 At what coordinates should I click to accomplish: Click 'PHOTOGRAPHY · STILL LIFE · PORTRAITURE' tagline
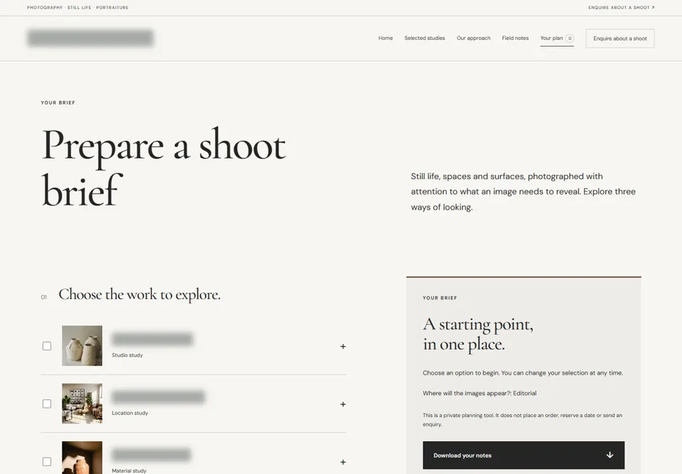pyautogui.click(x=77, y=7)
